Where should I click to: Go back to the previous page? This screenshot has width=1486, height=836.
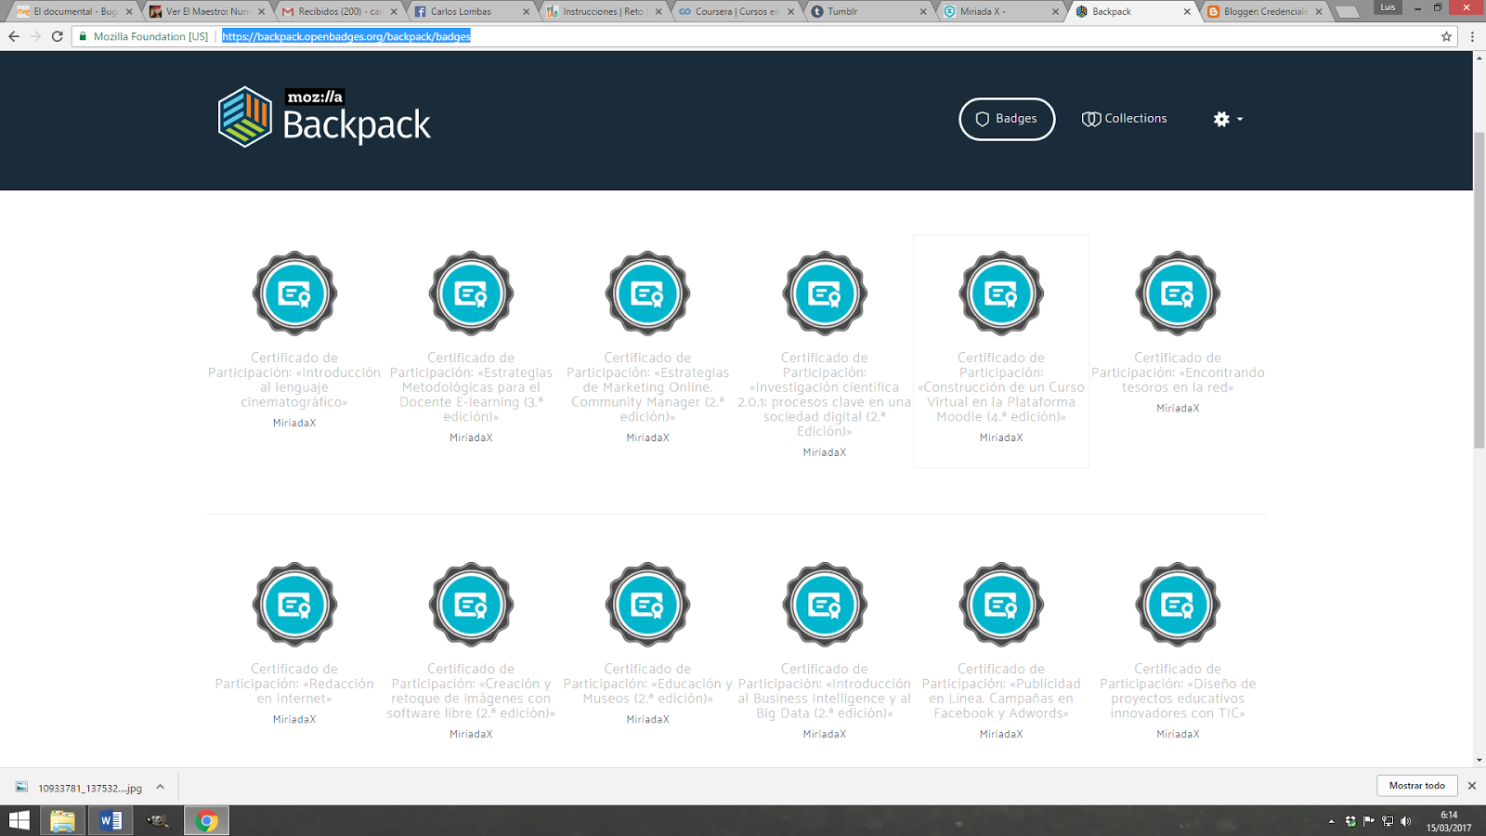(x=14, y=36)
